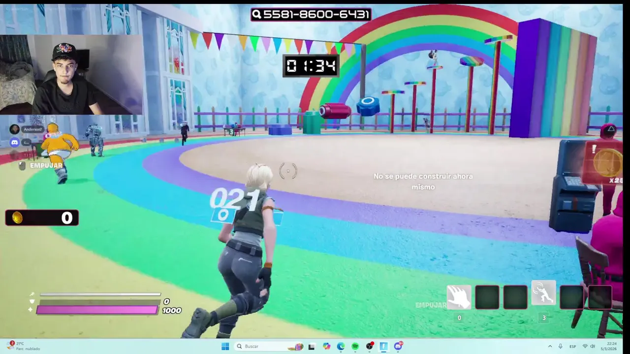This screenshot has width=630, height=354.
Task: Click the Buscar taskbar search box
Action: [x=270, y=346]
